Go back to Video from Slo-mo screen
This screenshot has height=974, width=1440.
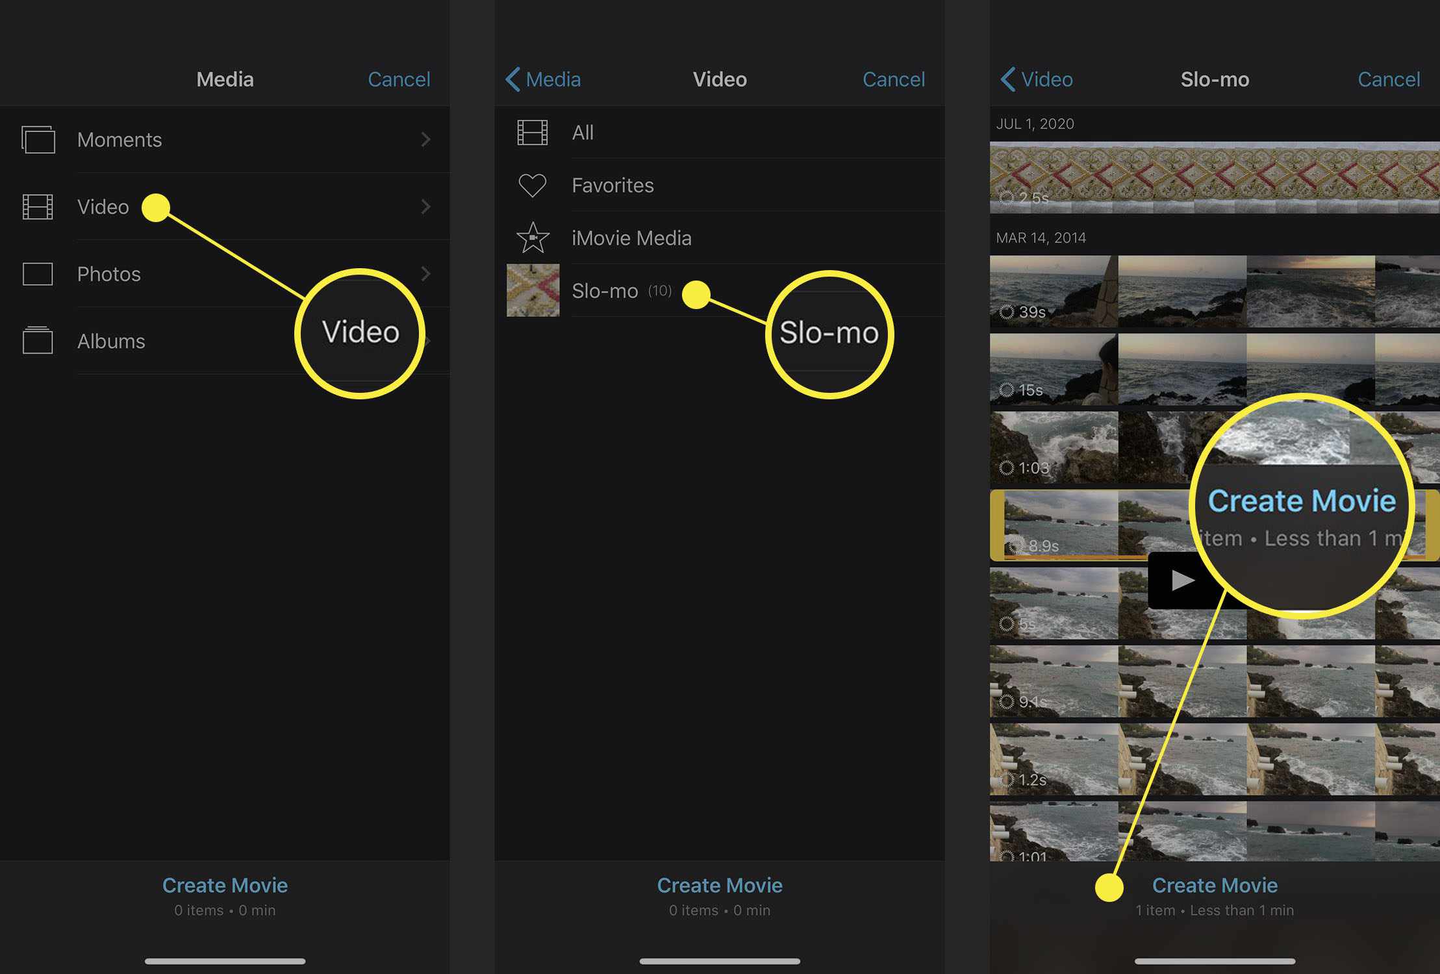click(1037, 79)
